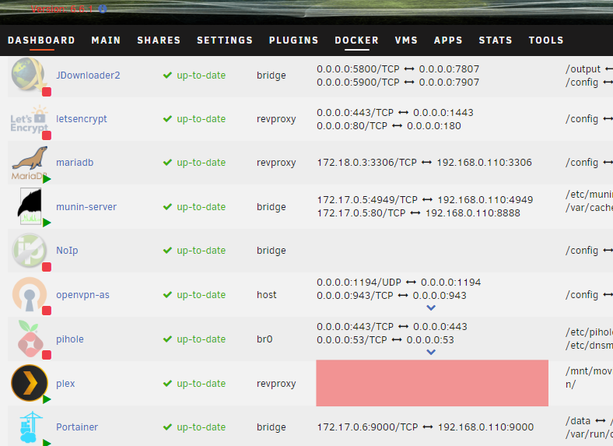Click up-to-date status for munin-server
613x446 pixels.
[194, 206]
